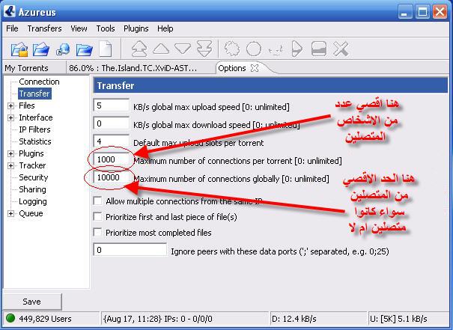The height and width of the screenshot is (330, 453).
Task: Click default max upload slots field
Action: (112, 141)
